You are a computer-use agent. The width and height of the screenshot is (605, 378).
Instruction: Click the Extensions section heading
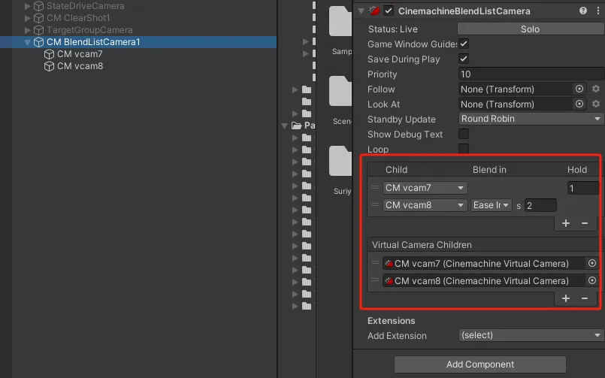coord(392,321)
